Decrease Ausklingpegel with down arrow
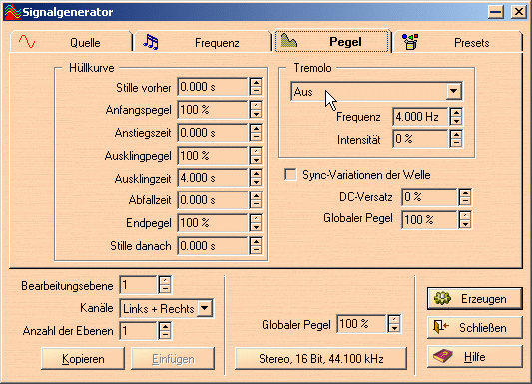 [256, 159]
